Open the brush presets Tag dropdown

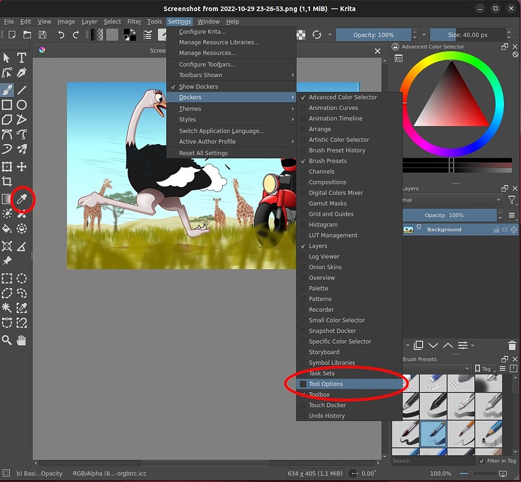pyautogui.click(x=485, y=369)
